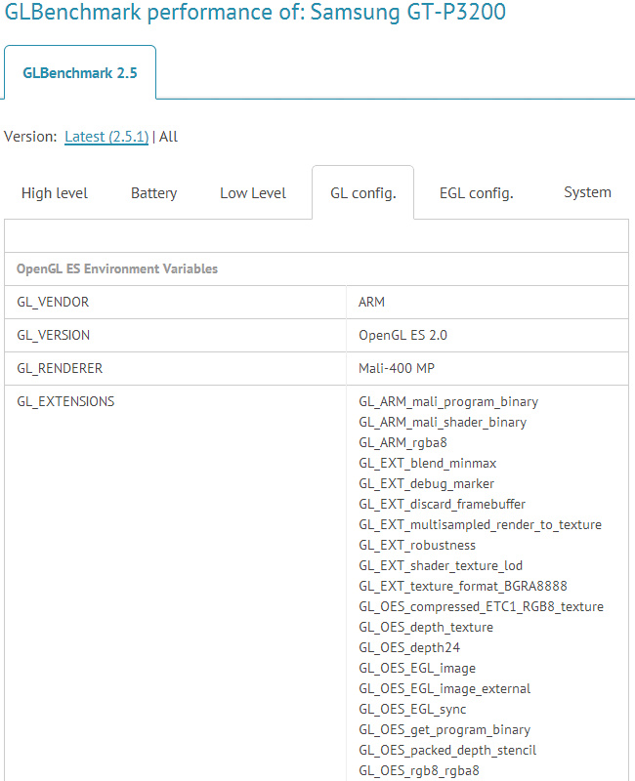Click the GL_EXTENSIONS row label
The width and height of the screenshot is (635, 781).
pyautogui.click(x=65, y=401)
